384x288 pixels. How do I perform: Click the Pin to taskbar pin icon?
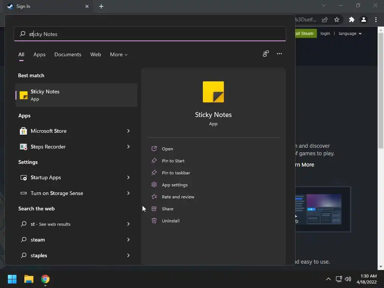[x=154, y=172]
